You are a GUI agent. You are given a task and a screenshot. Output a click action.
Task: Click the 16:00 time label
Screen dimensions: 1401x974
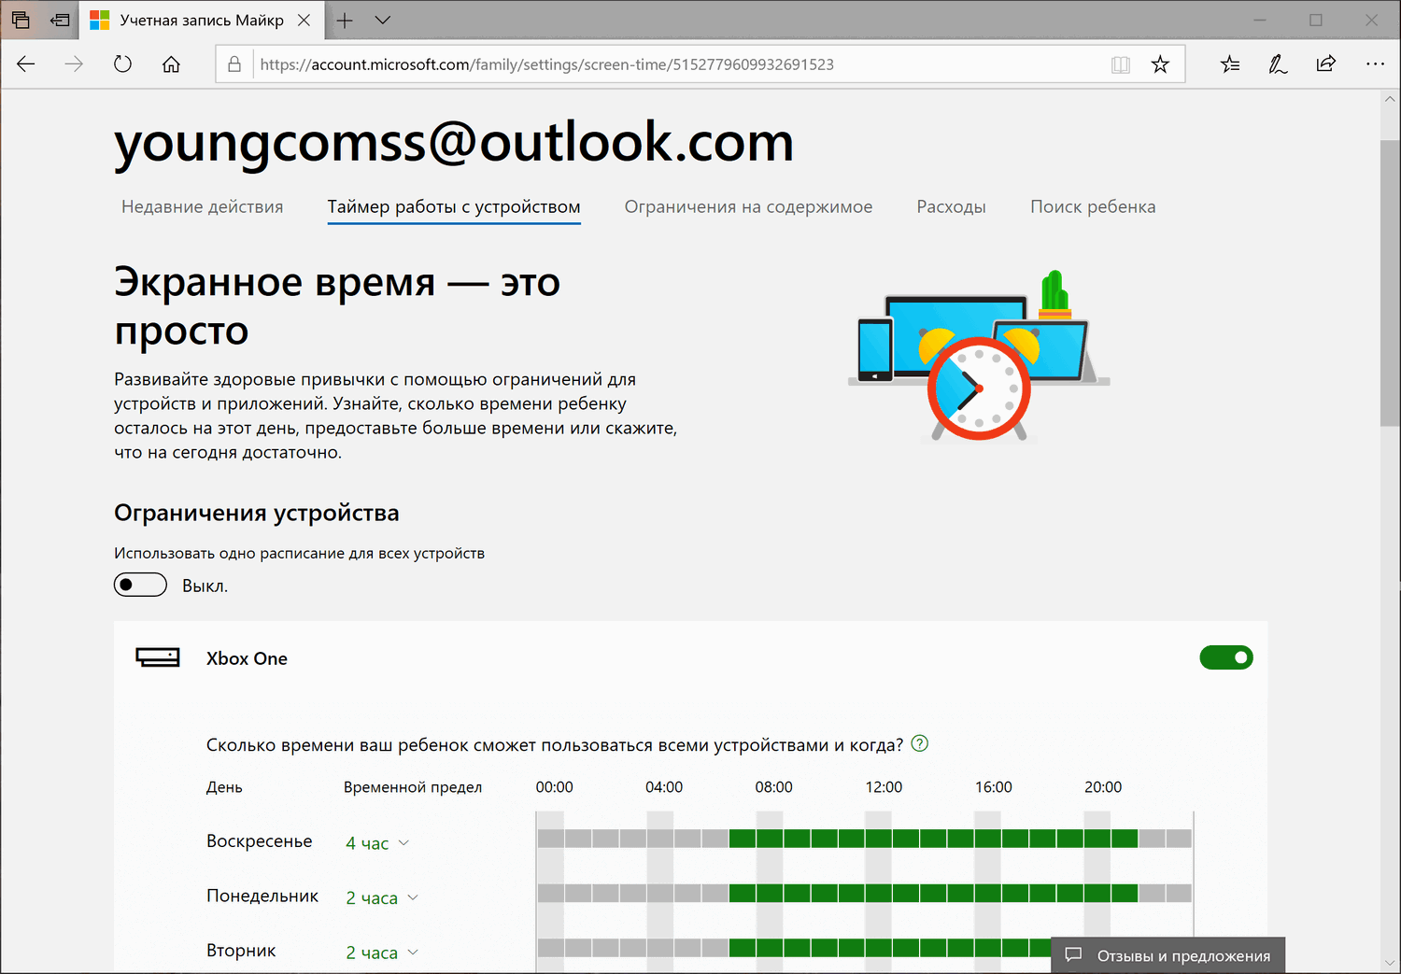[x=994, y=787]
